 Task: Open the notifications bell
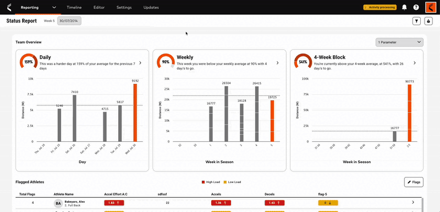[x=404, y=7]
